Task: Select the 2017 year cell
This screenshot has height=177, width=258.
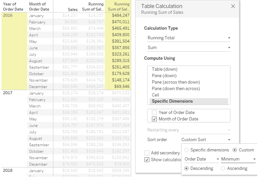Action: tap(8, 93)
